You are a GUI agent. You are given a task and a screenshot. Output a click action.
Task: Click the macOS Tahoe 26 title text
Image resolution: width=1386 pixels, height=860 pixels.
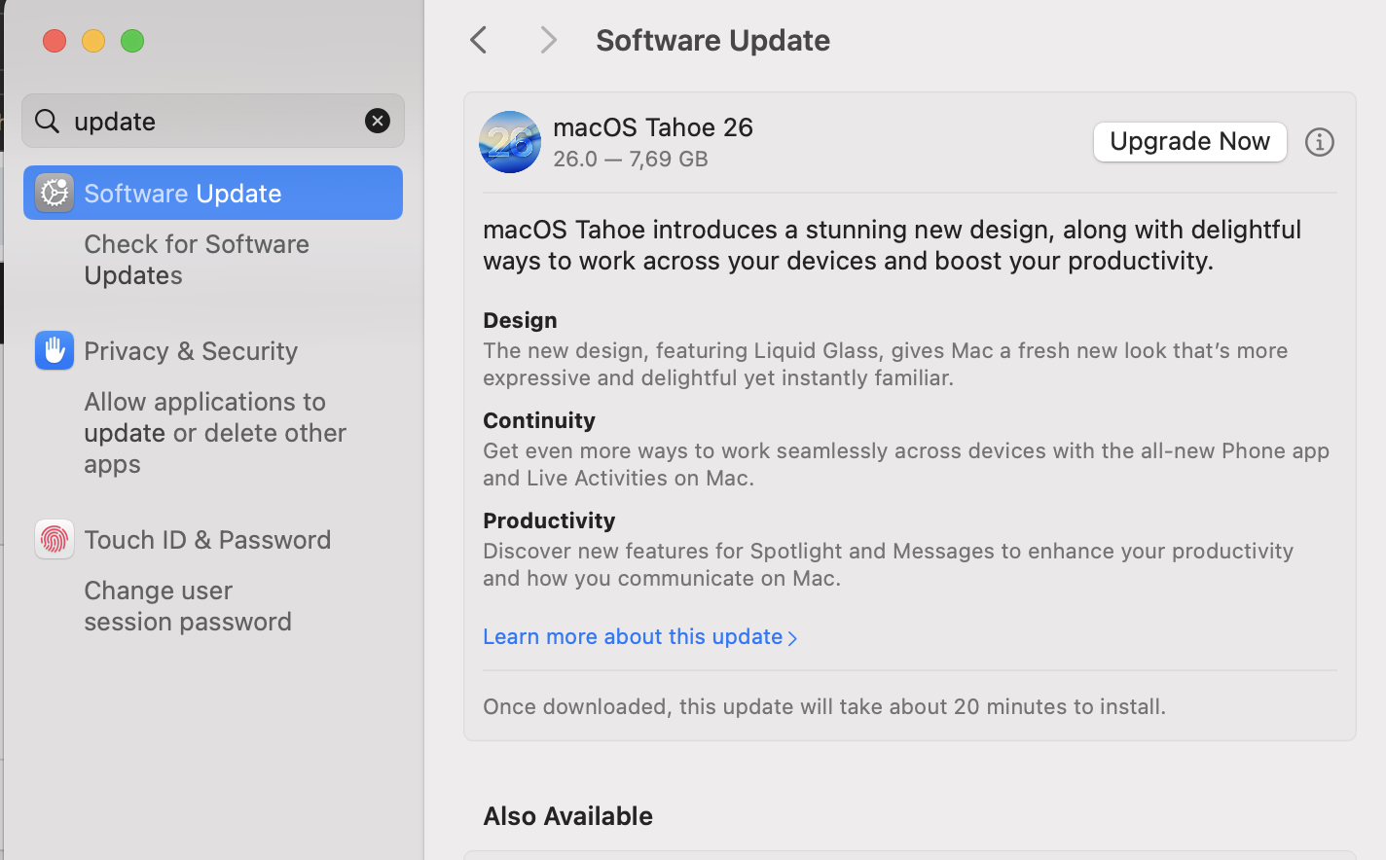click(653, 127)
